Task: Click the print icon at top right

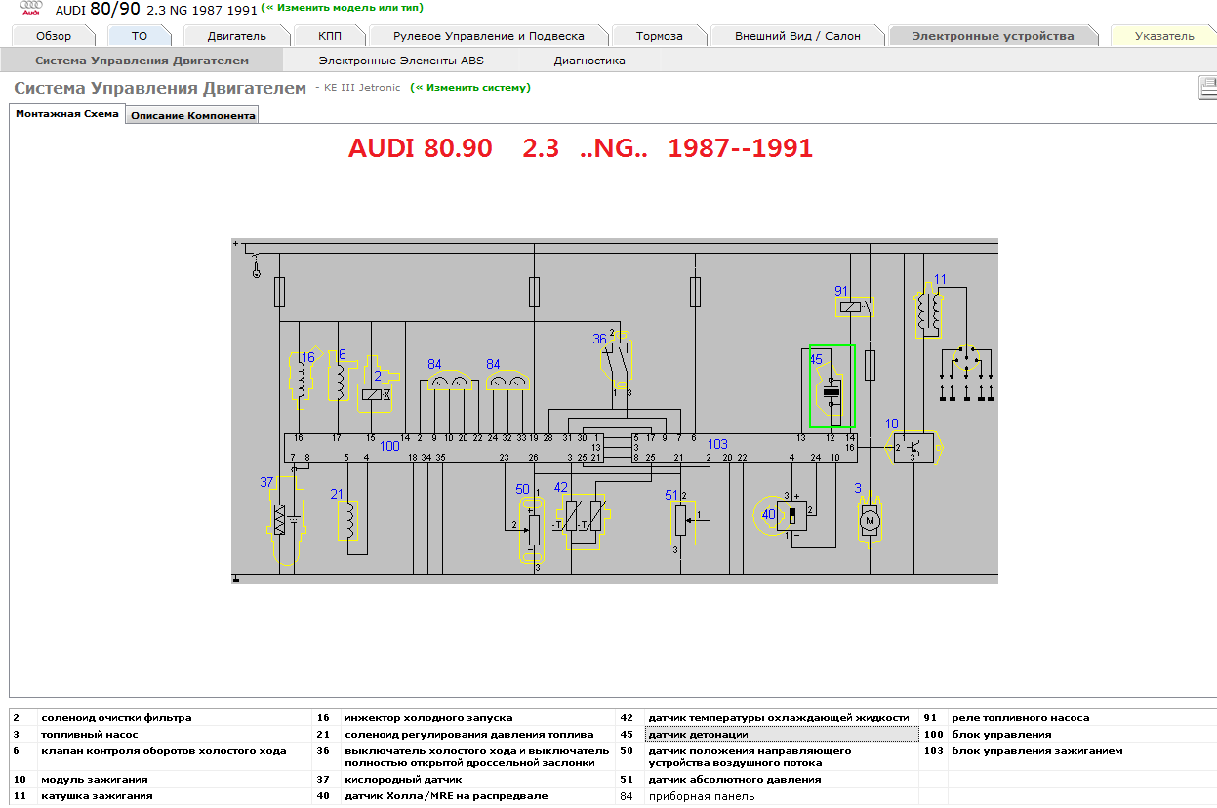Action: click(x=1208, y=89)
